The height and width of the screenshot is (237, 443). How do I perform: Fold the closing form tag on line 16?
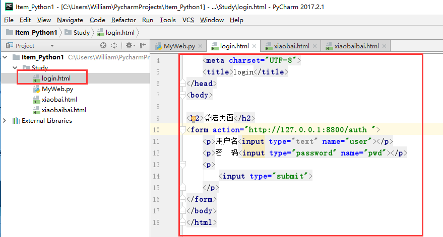pos(183,199)
